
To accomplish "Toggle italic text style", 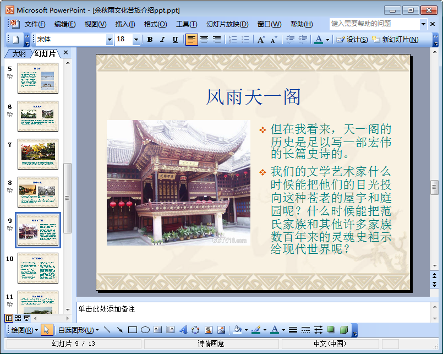I will tap(162, 40).
